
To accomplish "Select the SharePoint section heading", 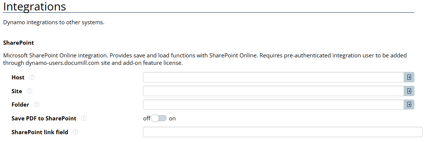I will coord(19,43).
